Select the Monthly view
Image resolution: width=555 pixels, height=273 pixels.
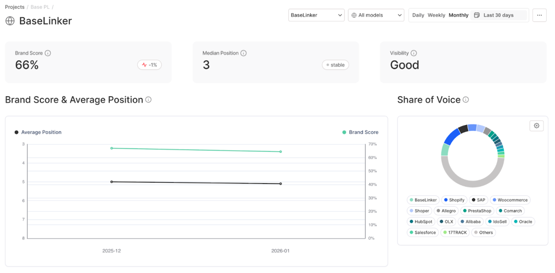(459, 15)
